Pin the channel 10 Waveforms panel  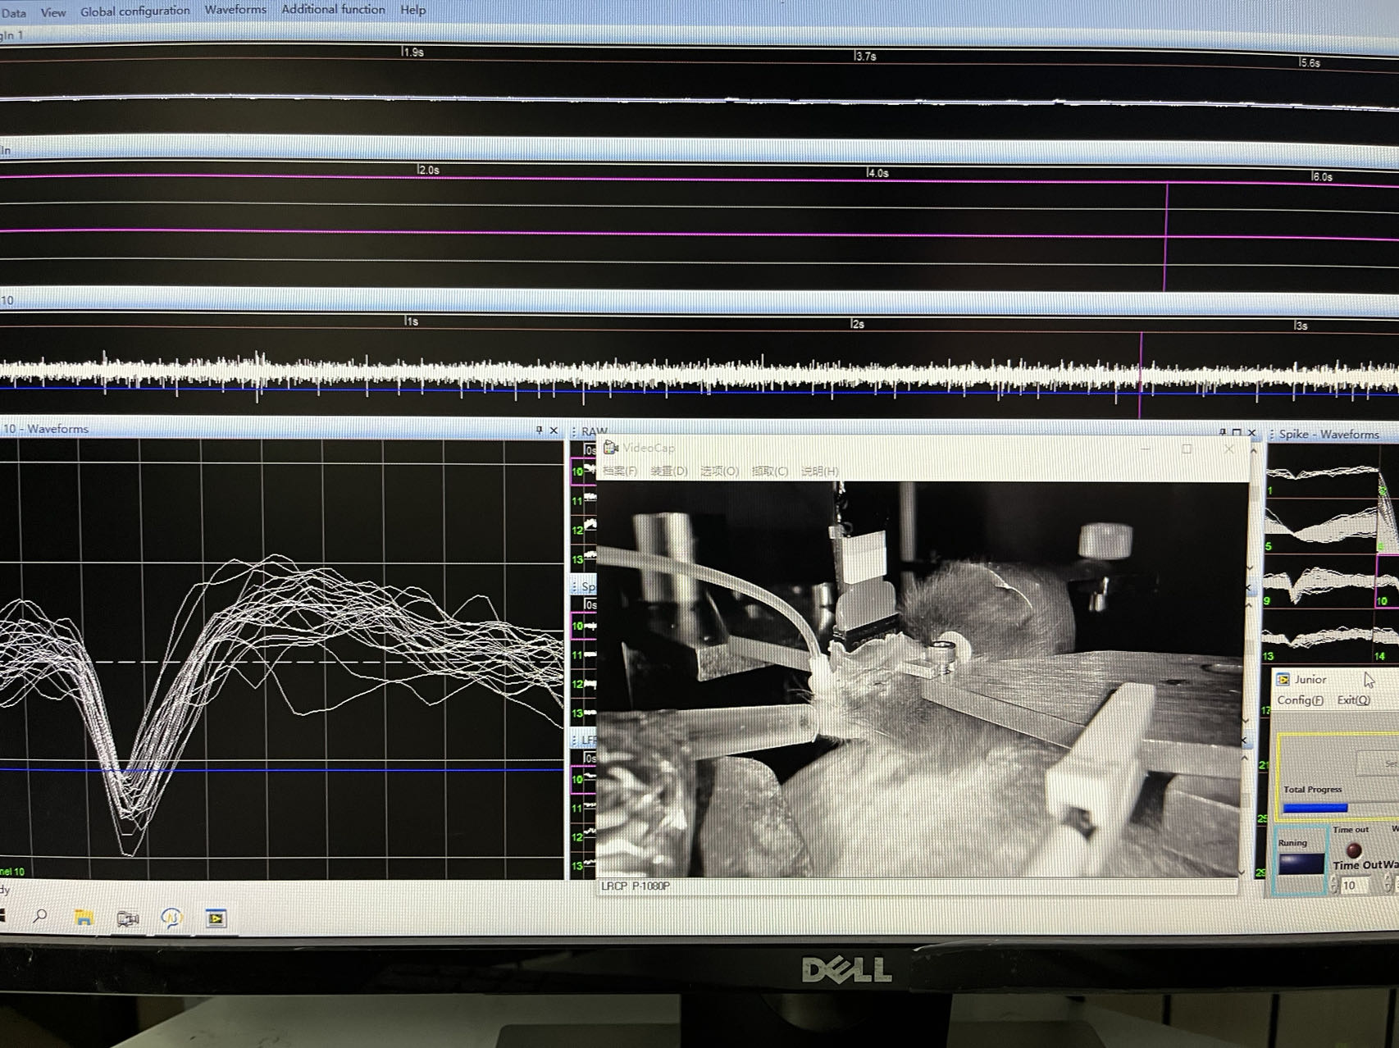[539, 430]
